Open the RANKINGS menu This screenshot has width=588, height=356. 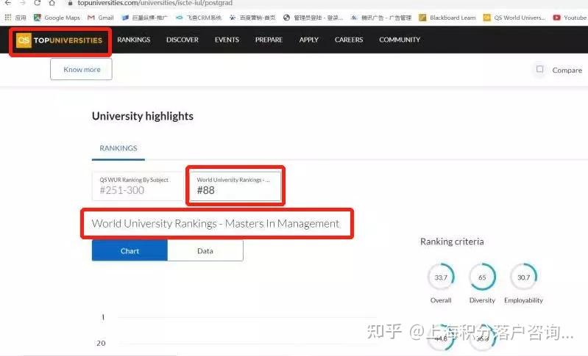click(x=133, y=40)
